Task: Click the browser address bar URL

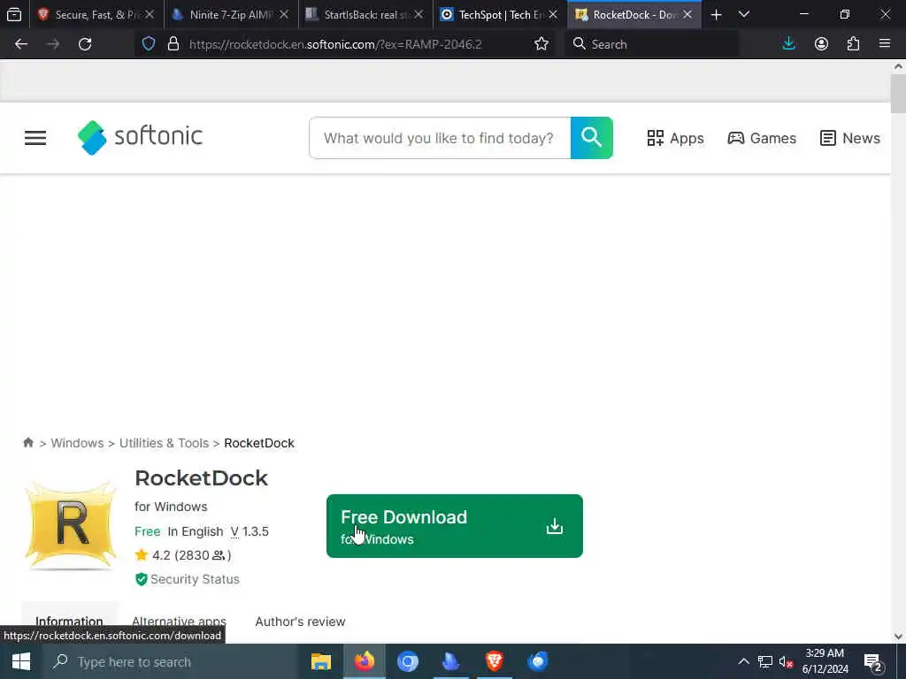Action: pyautogui.click(x=335, y=44)
